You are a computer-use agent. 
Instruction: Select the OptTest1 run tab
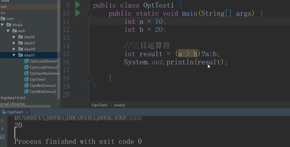point(15,112)
